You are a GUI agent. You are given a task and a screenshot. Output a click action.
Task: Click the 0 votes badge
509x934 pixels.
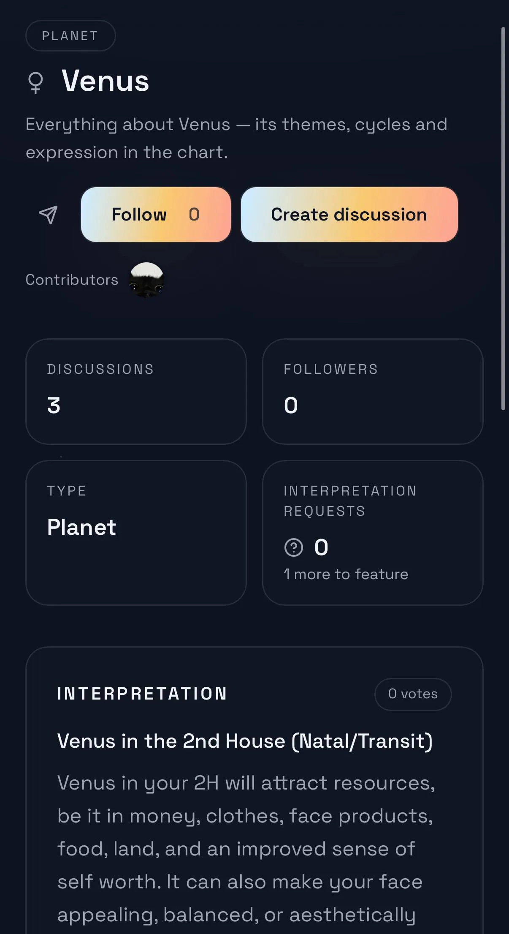click(413, 694)
